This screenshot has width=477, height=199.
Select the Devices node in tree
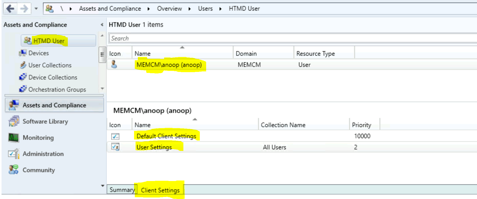pyautogui.click(x=38, y=53)
